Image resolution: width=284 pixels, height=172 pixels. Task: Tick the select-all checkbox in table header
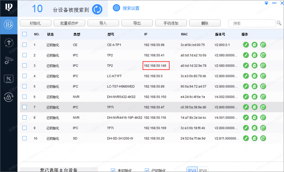(25, 34)
